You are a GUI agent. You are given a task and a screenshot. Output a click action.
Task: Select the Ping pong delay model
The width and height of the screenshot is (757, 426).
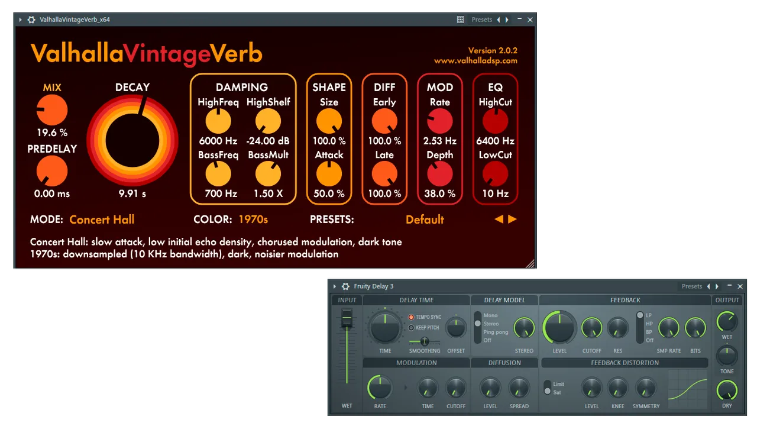tap(496, 332)
